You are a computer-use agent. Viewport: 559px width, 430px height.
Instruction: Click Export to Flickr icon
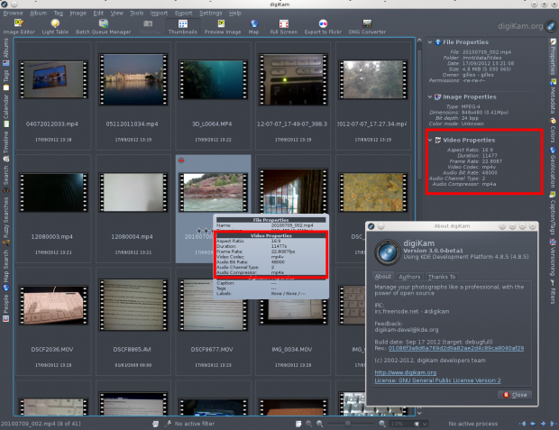click(323, 23)
